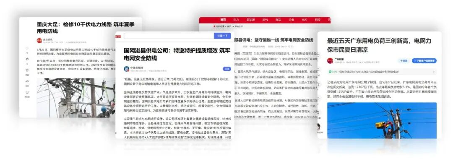This screenshot has height=161, width=453.
Task: Switch to the 油气 navigation tab
Action: click(x=265, y=20)
